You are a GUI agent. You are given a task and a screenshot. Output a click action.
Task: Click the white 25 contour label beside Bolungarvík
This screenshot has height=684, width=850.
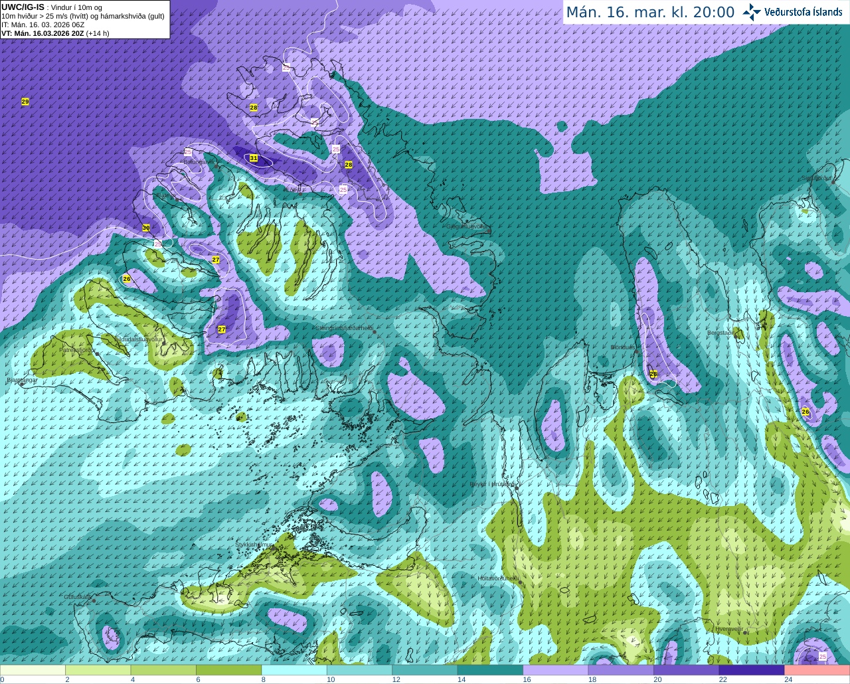tap(188, 152)
